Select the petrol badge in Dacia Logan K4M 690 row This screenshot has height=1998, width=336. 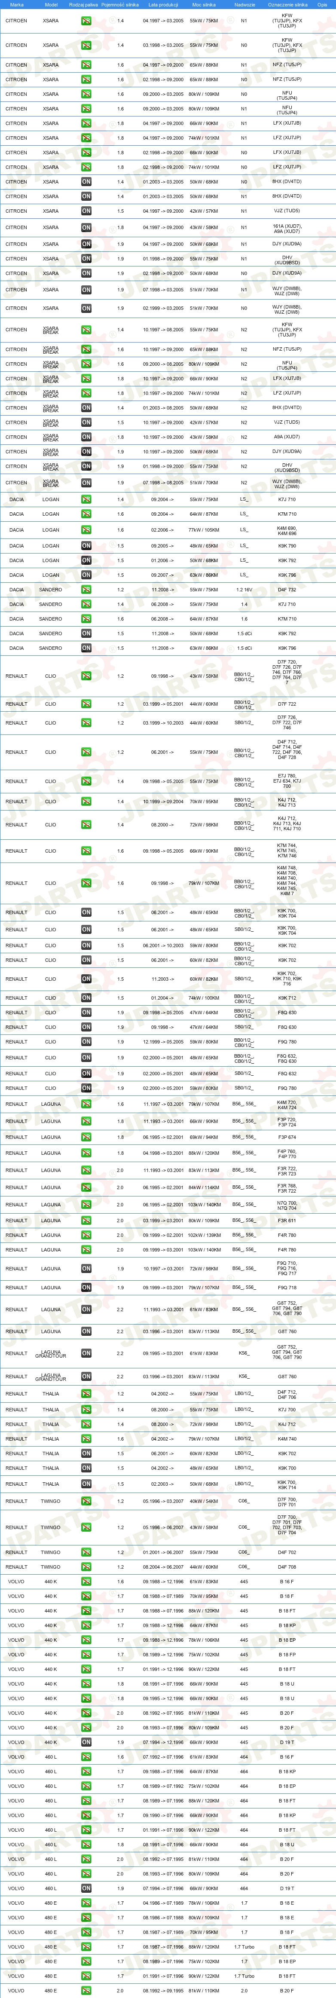tap(86, 530)
